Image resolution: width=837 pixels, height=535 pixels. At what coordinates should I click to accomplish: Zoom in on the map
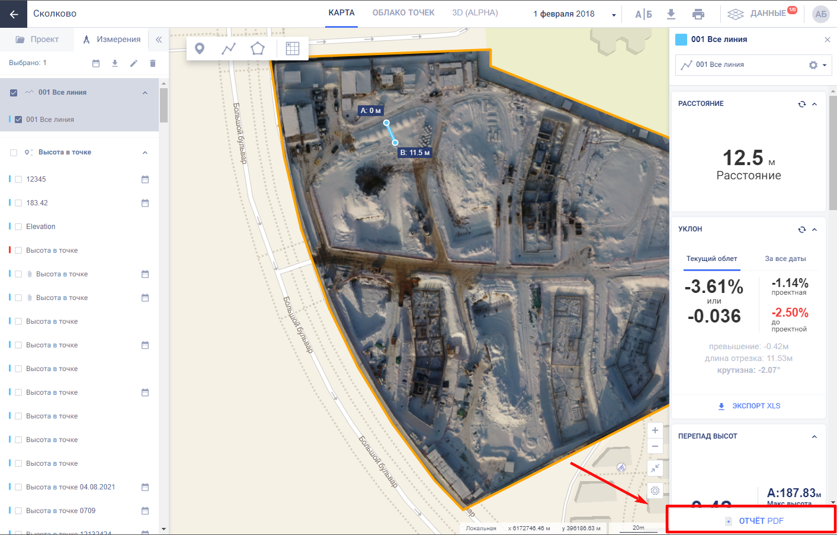(655, 430)
